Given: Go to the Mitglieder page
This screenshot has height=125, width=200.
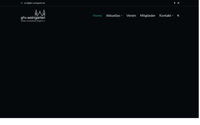Looking at the screenshot, I should point(148,16).
